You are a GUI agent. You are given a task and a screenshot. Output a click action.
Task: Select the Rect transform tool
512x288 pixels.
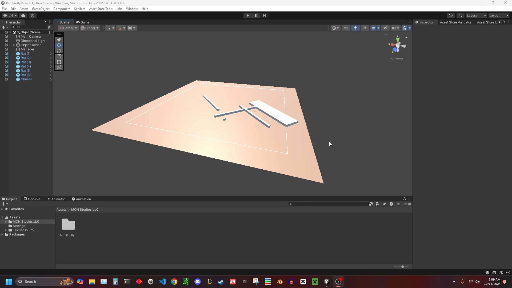pyautogui.click(x=59, y=62)
